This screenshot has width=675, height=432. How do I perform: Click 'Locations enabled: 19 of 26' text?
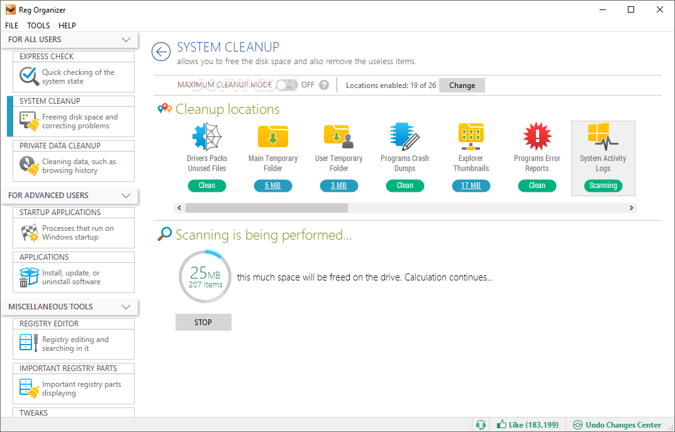391,85
